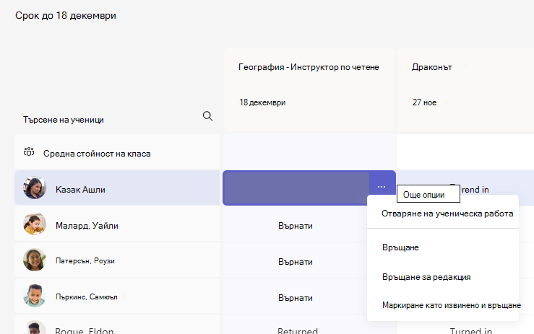Click the Средна стойност на класа row
Viewport: 534px width, 334px height.
coord(117,152)
